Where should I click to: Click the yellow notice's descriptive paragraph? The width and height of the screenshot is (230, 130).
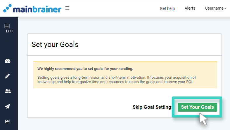(117, 80)
